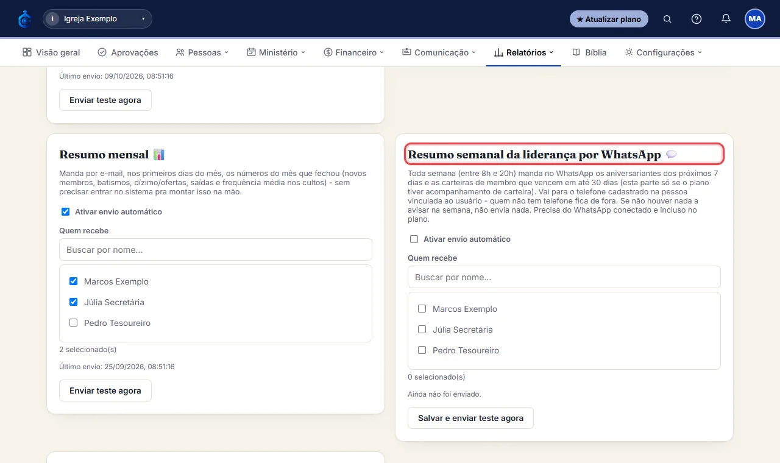Click the 'I' badge beside Igreja Exemplo
This screenshot has width=780, height=463.
(x=52, y=19)
